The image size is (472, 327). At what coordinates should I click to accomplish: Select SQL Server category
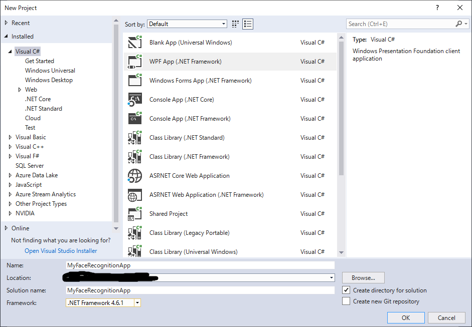tap(30, 166)
